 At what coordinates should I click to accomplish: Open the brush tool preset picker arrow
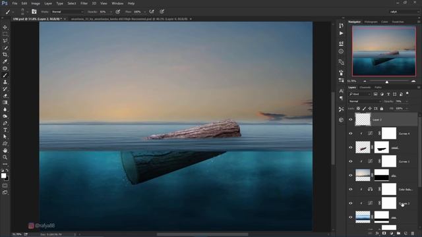click(x=13, y=12)
